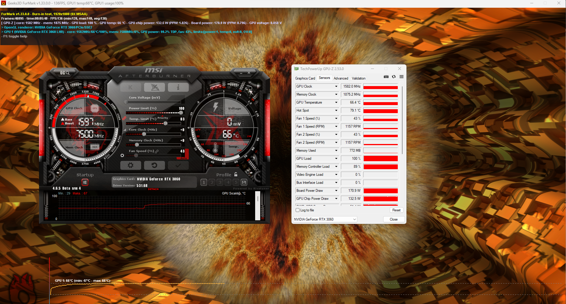Click the GPU chip icon on the clock gauge

[x=95, y=108]
